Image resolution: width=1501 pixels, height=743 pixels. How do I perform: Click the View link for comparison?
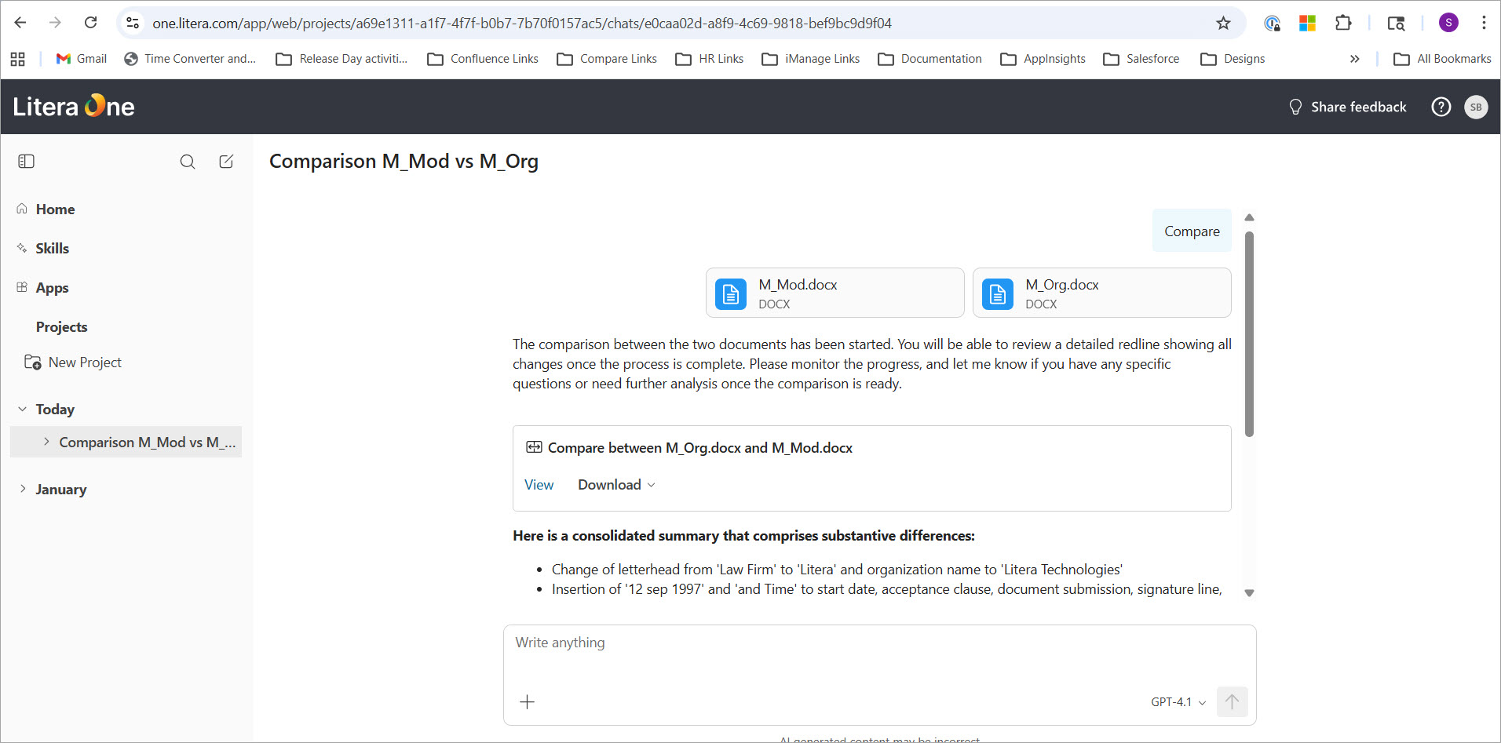point(539,485)
